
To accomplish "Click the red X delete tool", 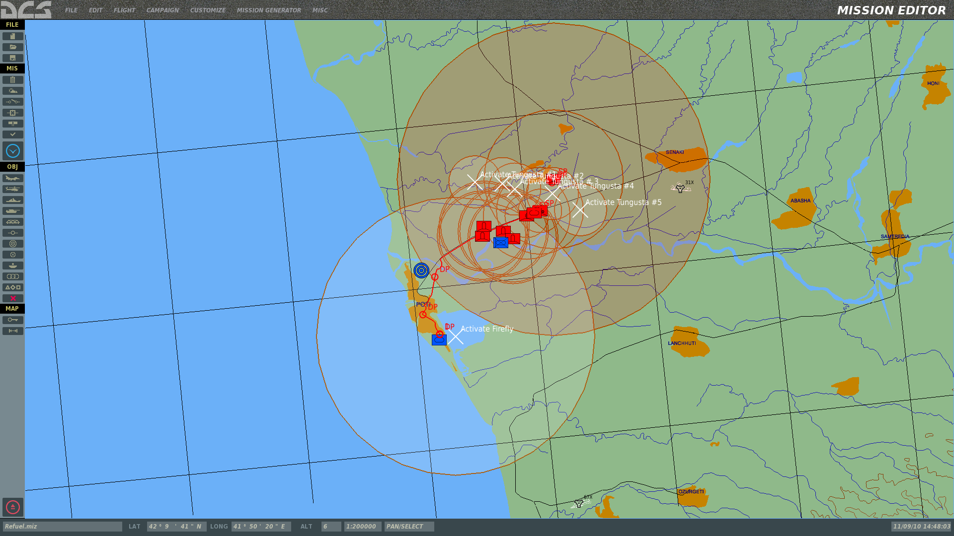I will 13,298.
